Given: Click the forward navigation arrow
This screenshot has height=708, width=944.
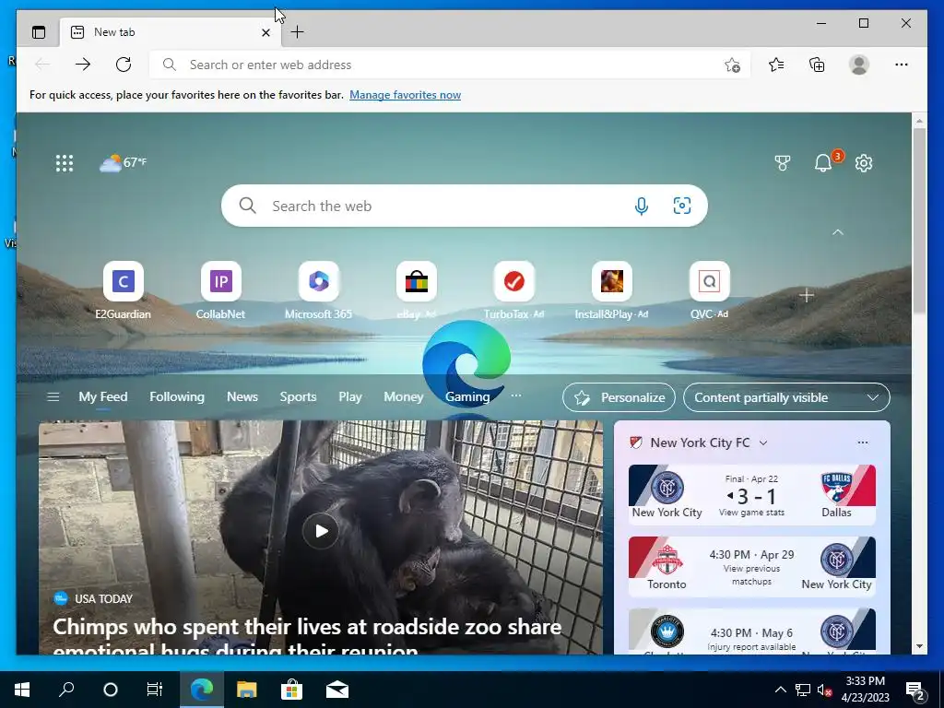Looking at the screenshot, I should [83, 65].
